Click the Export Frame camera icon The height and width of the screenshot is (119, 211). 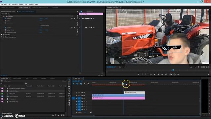178,74
